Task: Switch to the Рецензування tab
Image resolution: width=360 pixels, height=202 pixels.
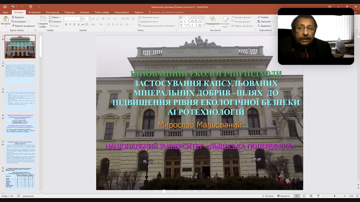Action: (122, 12)
